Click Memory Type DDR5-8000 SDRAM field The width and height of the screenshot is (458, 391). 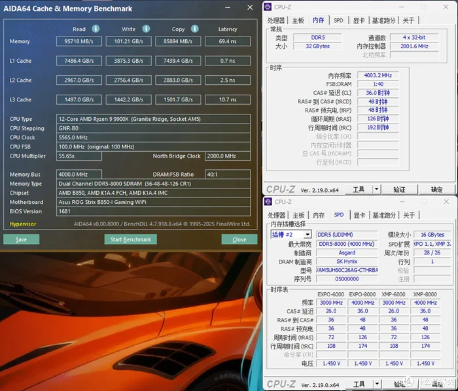(153, 183)
